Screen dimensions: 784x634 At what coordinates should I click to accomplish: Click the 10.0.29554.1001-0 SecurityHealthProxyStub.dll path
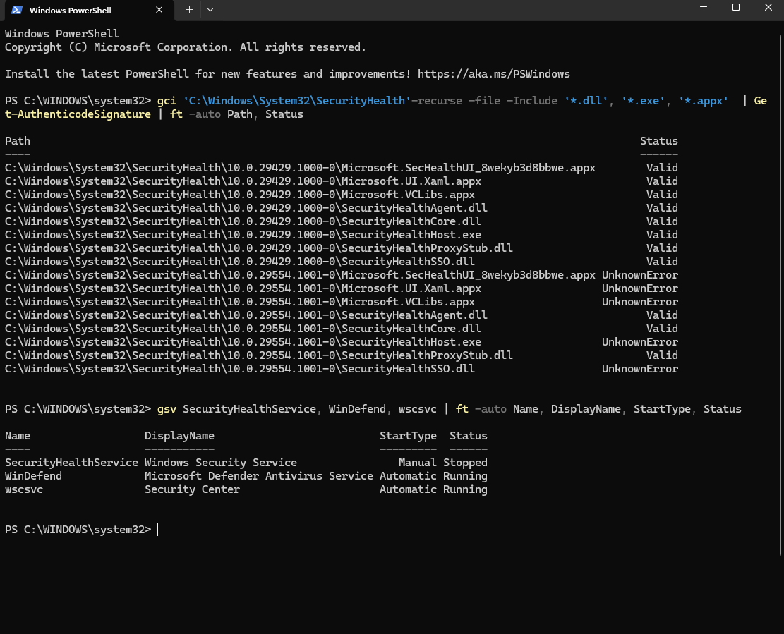click(259, 355)
